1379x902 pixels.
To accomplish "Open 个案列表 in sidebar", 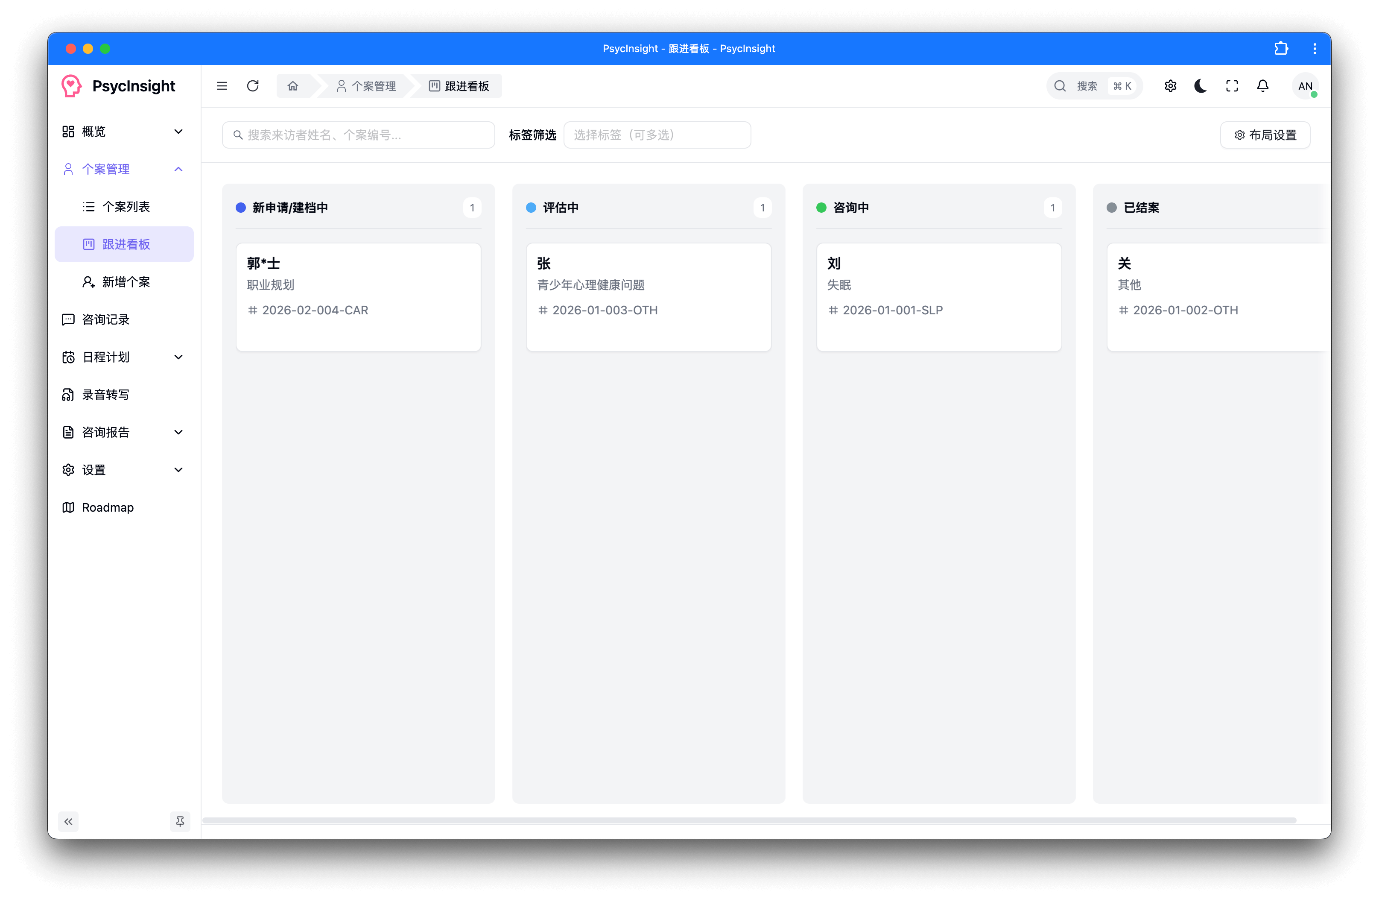I will pyautogui.click(x=126, y=207).
